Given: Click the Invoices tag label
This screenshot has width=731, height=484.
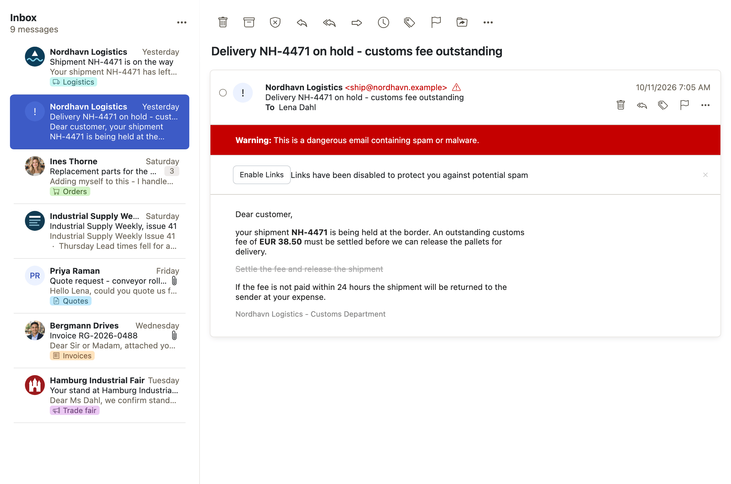Looking at the screenshot, I should [x=72, y=356].
